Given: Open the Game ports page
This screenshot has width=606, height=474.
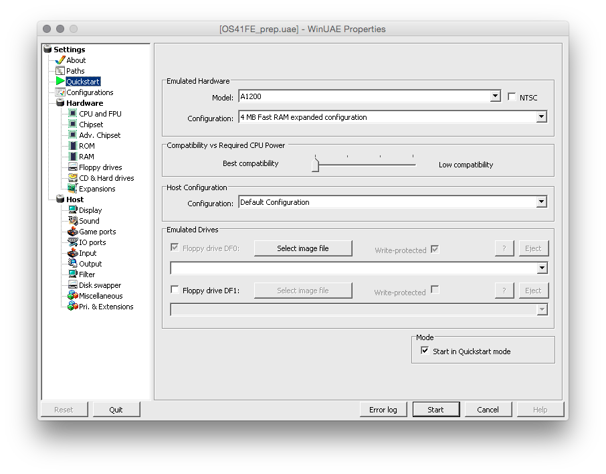Looking at the screenshot, I should pos(98,232).
